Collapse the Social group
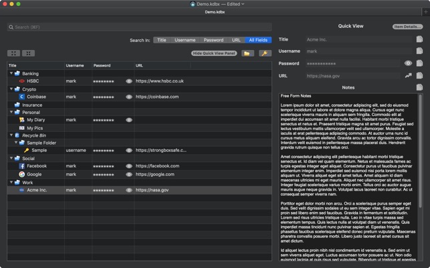The image size is (430, 268). (11, 158)
